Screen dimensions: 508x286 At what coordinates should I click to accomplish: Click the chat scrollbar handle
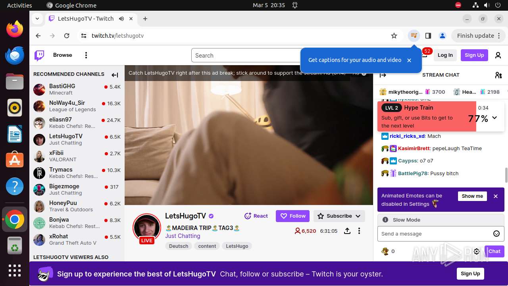click(506, 175)
